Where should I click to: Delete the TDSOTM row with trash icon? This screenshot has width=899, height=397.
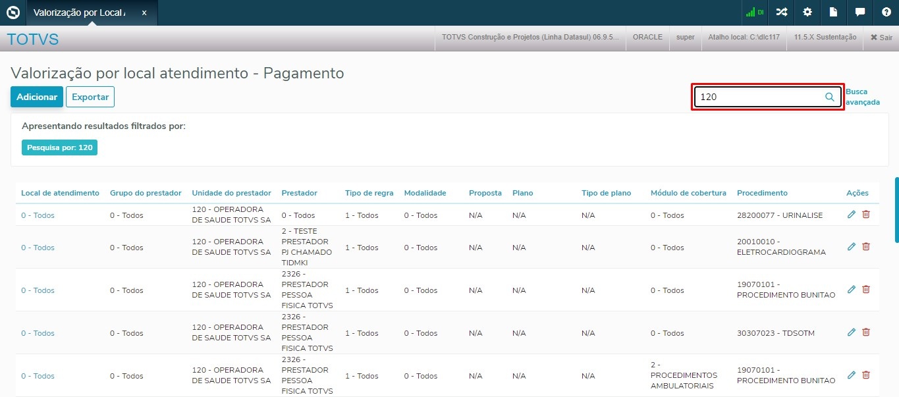pyautogui.click(x=866, y=332)
